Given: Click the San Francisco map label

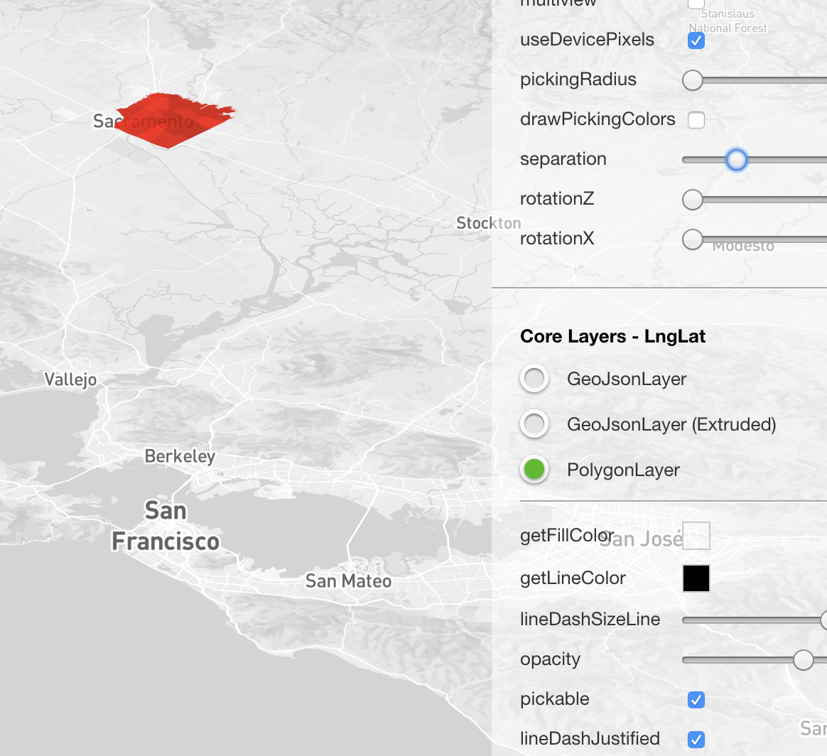Looking at the screenshot, I should [x=165, y=526].
